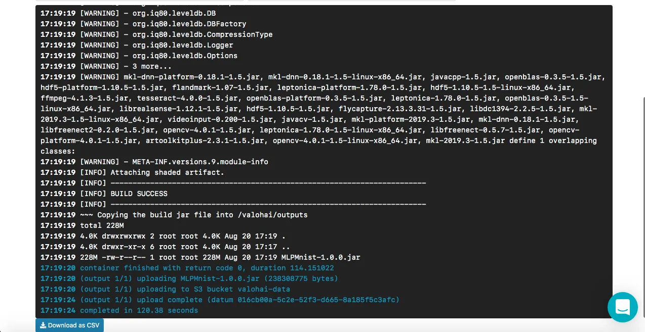Download the log as CSV
This screenshot has height=332, width=645.
pos(69,325)
